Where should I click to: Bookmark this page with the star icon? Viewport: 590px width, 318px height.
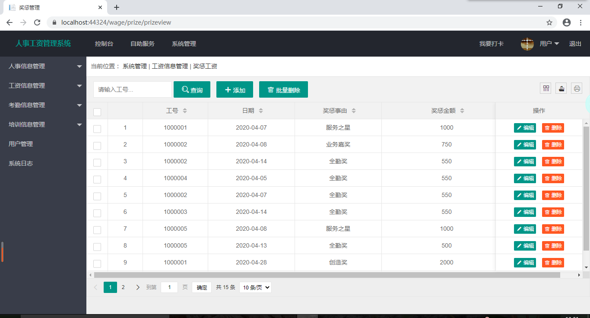coord(549,22)
